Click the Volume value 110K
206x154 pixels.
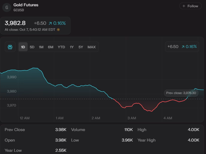click(x=129, y=130)
